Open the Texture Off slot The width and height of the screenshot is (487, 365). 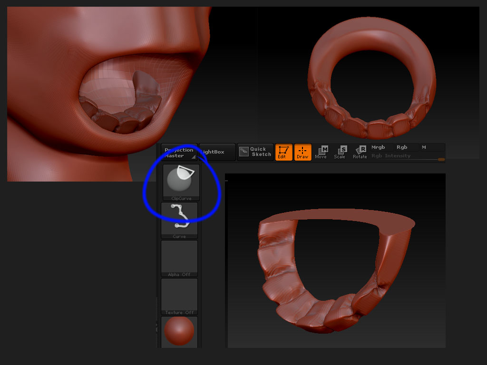179,297
